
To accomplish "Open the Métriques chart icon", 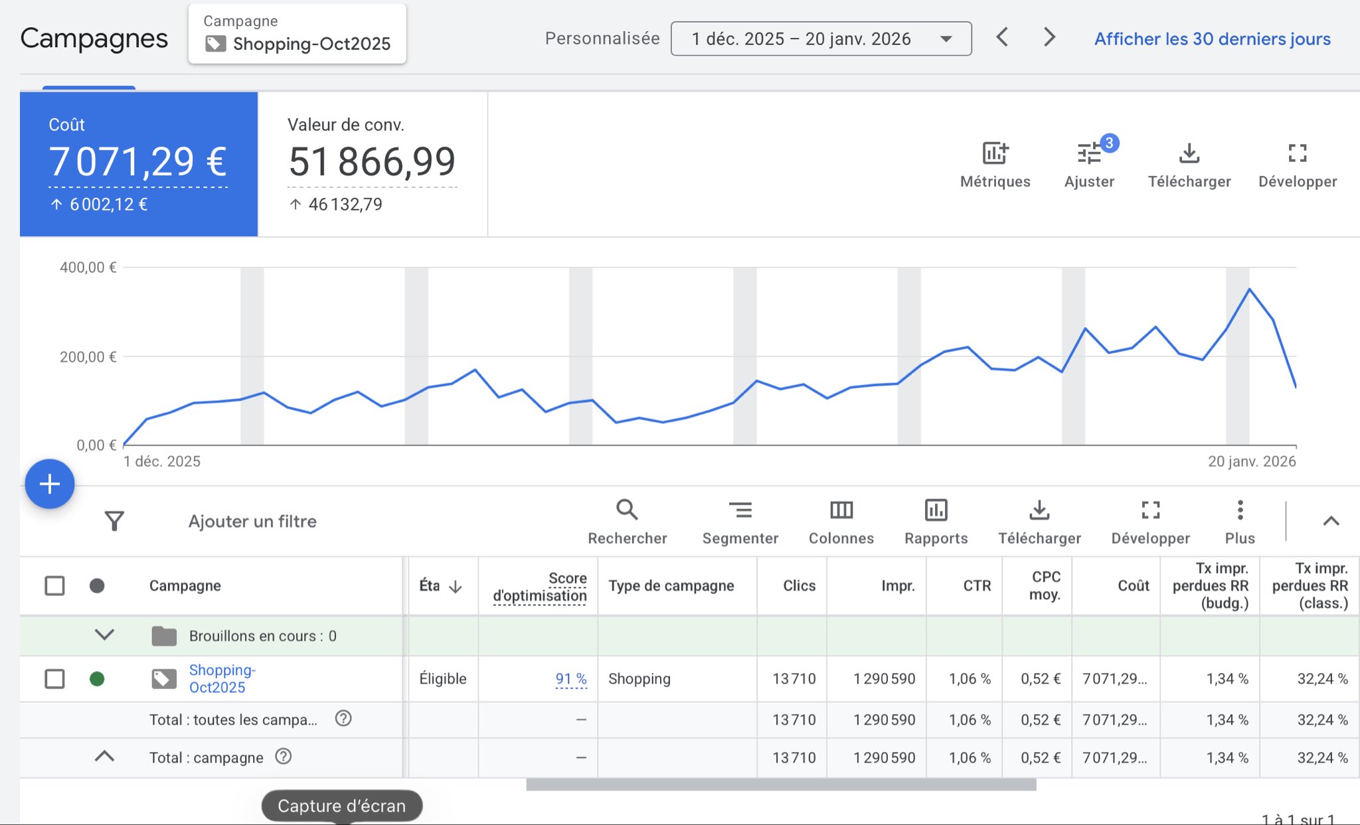I will tap(995, 153).
